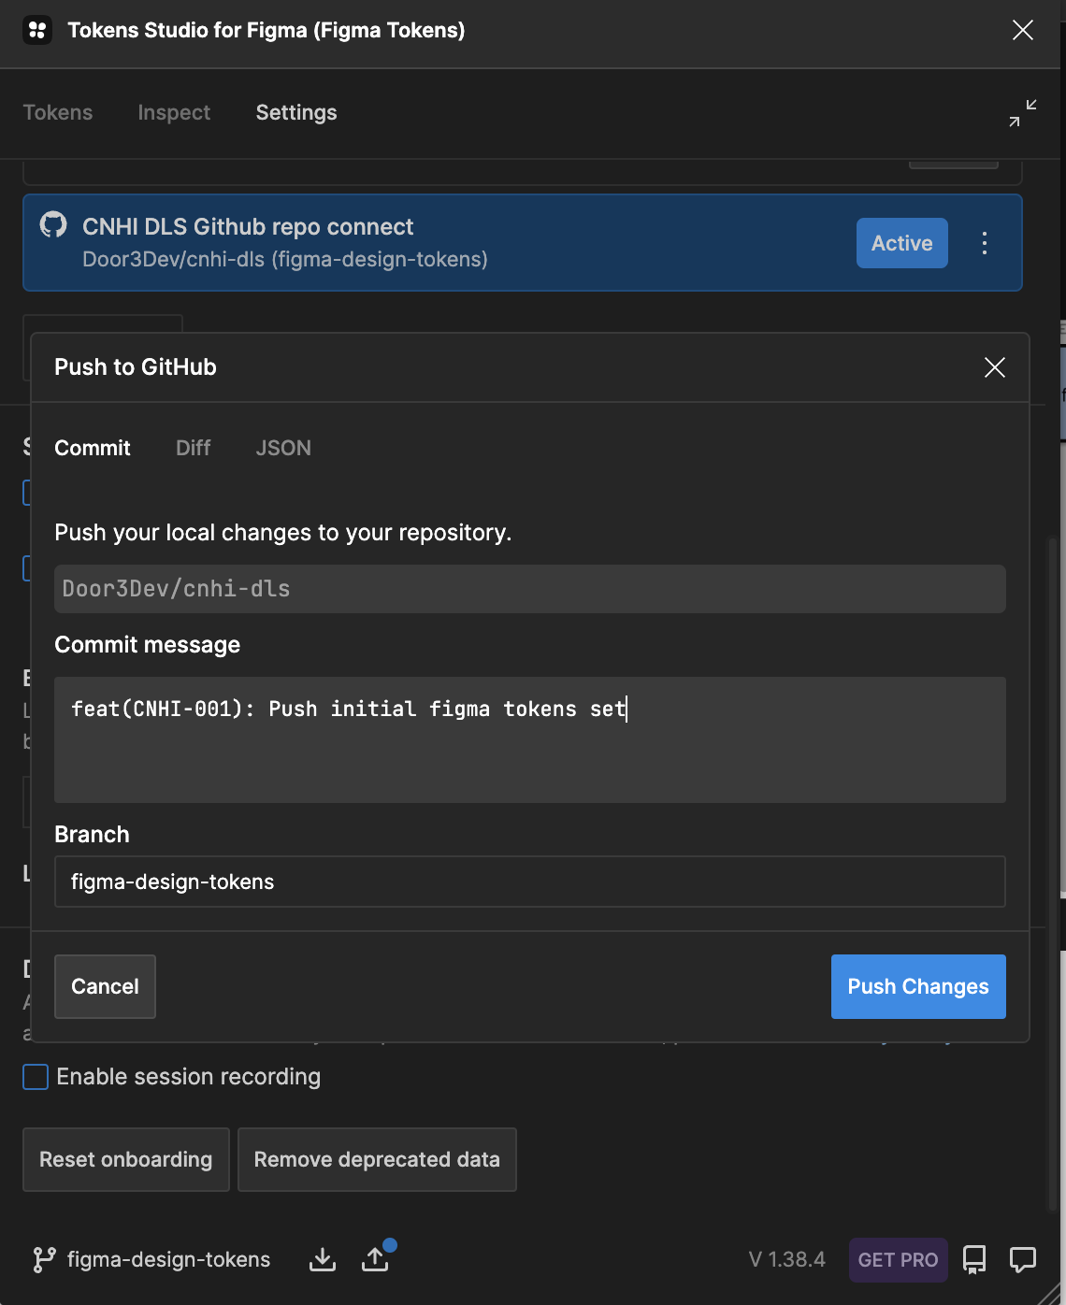1066x1305 pixels.
Task: Collapse the plugin window with the arrows icon
Action: [x=1023, y=113]
